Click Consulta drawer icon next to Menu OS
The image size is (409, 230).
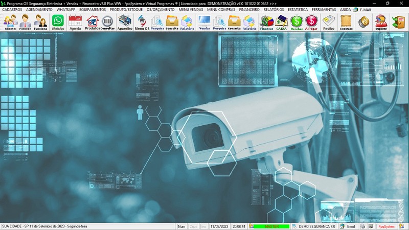point(172,22)
